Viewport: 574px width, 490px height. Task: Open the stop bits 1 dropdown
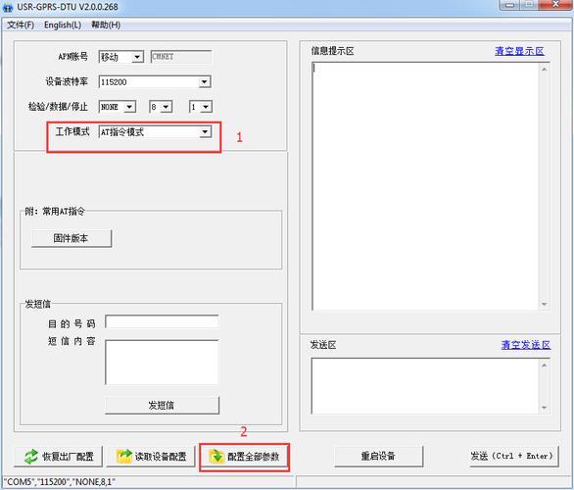click(x=201, y=107)
